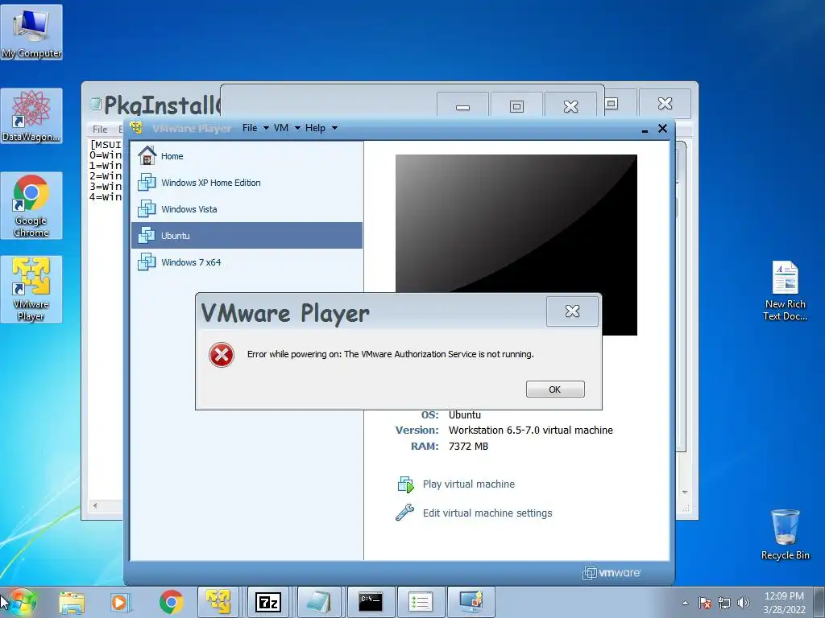Viewport: 825px width, 618px height.
Task: Open VMware Player desktop shortcut
Action: pos(31,289)
